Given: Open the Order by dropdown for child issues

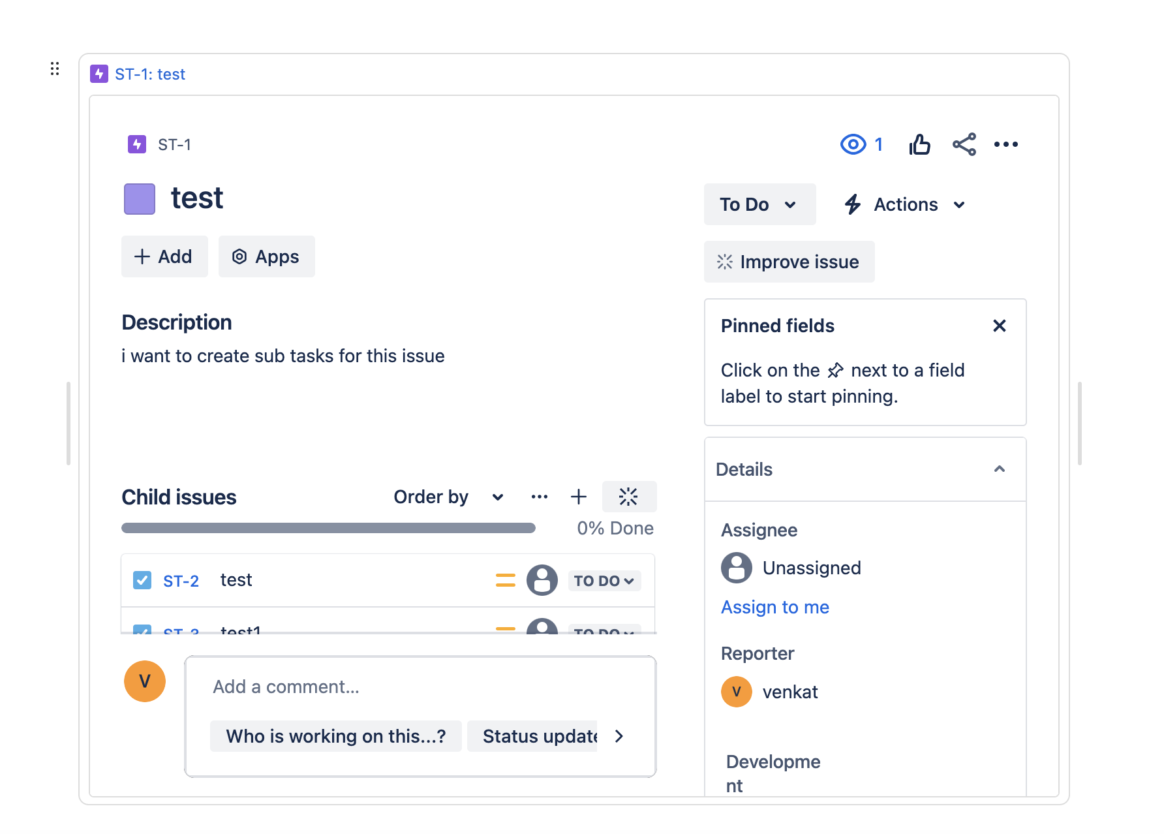Looking at the screenshot, I should [449, 497].
